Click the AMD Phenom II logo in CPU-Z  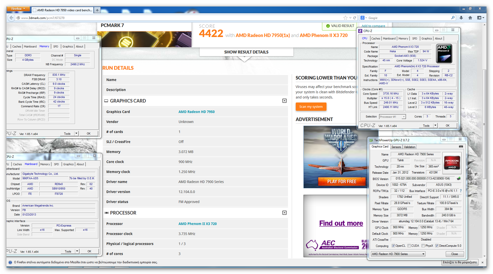point(444,53)
